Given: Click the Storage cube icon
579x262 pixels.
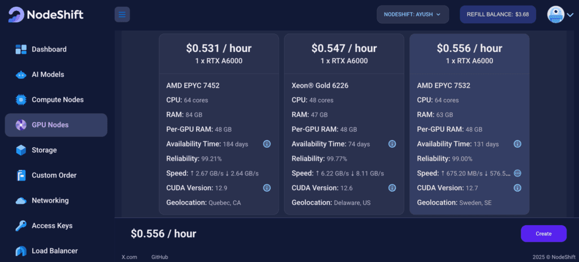Looking at the screenshot, I should tap(21, 150).
